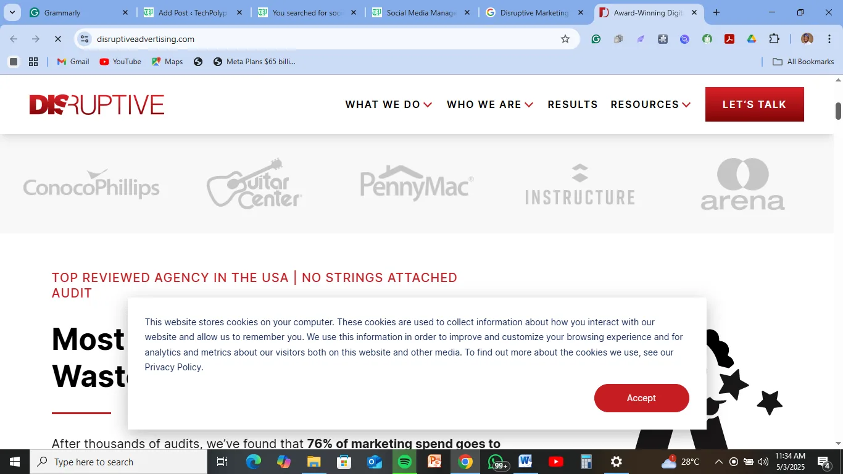Switch to the Grammarly tab
The image size is (843, 474).
click(79, 12)
